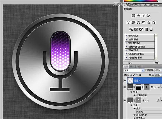Screen dimensions: 162x119
Task: Add a Vibrance adjustment
Action: [128, 22]
